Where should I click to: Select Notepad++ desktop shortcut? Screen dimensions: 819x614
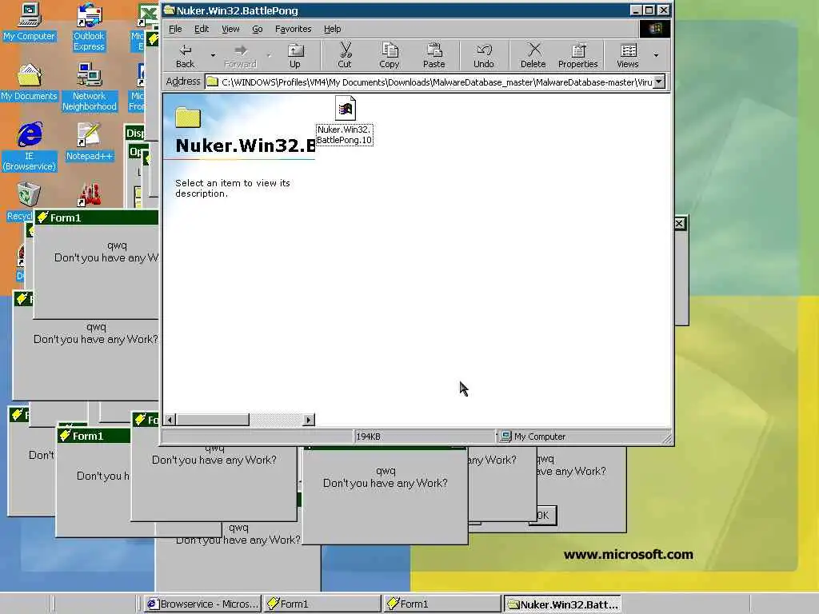click(90, 142)
